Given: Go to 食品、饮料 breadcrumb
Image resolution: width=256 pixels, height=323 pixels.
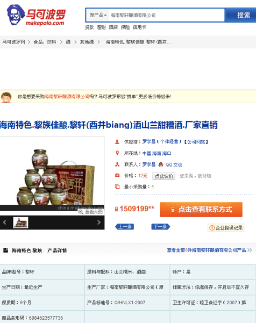Looking at the screenshot, I should click(45, 42).
